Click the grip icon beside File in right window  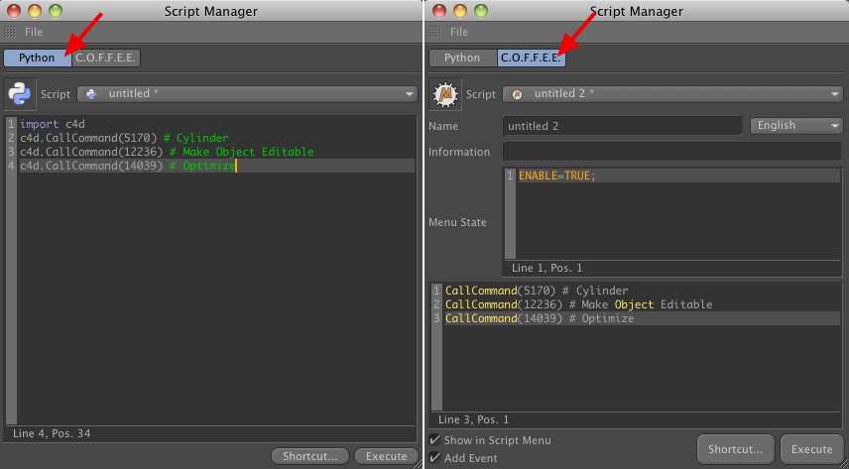coord(435,32)
